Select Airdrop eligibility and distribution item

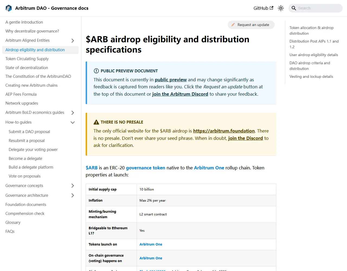[40, 50]
